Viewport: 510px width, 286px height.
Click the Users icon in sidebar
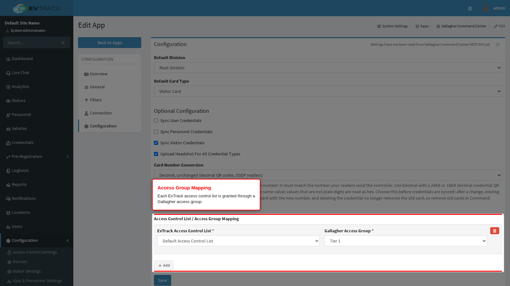[8, 227]
